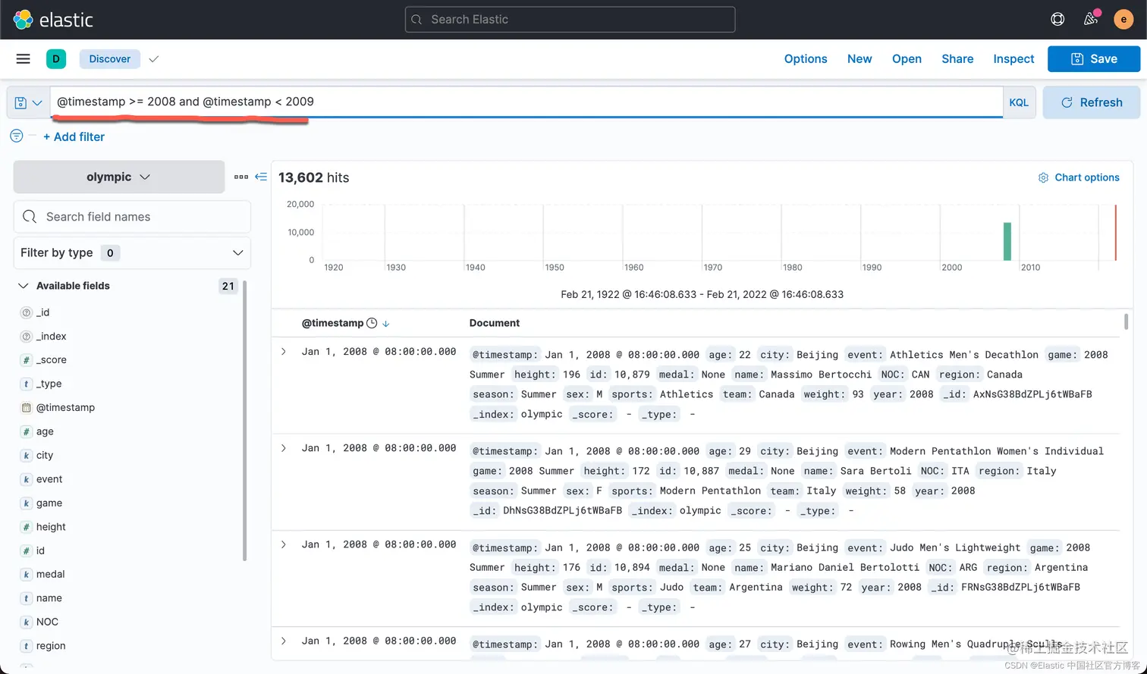
Task: Click the id field in sidebar
Action: tap(40, 550)
